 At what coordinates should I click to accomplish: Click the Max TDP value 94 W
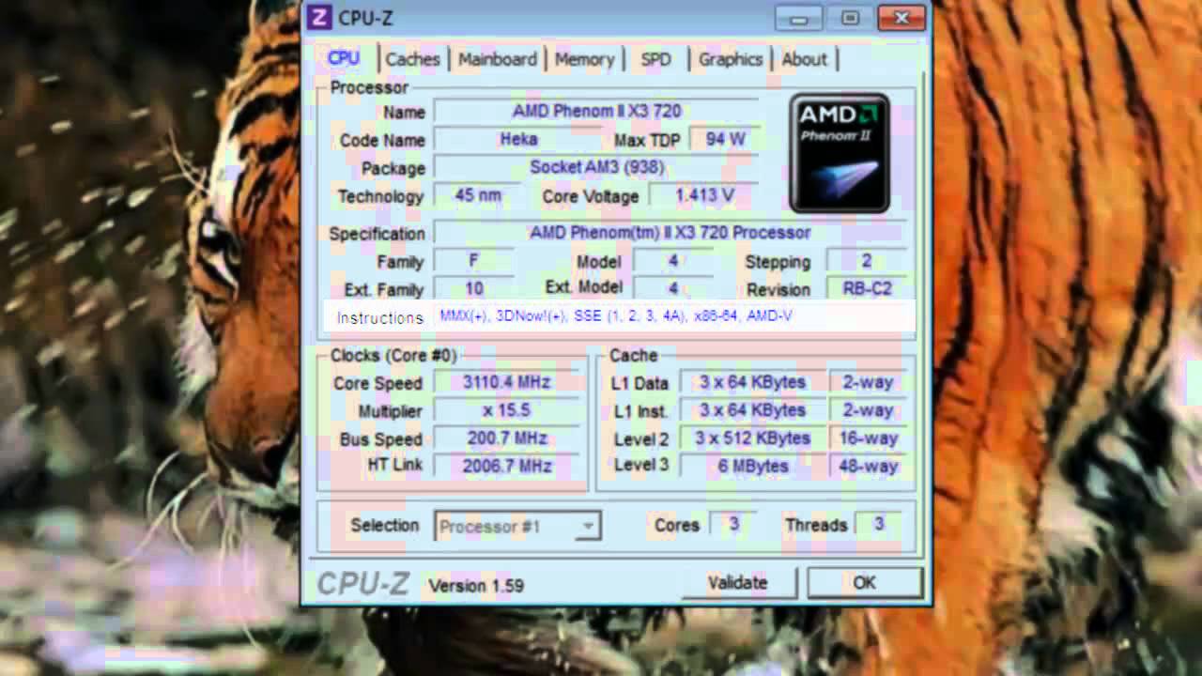[x=725, y=139]
